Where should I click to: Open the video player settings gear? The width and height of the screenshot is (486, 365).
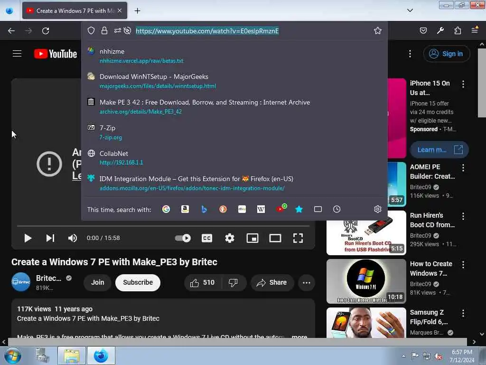tap(229, 238)
